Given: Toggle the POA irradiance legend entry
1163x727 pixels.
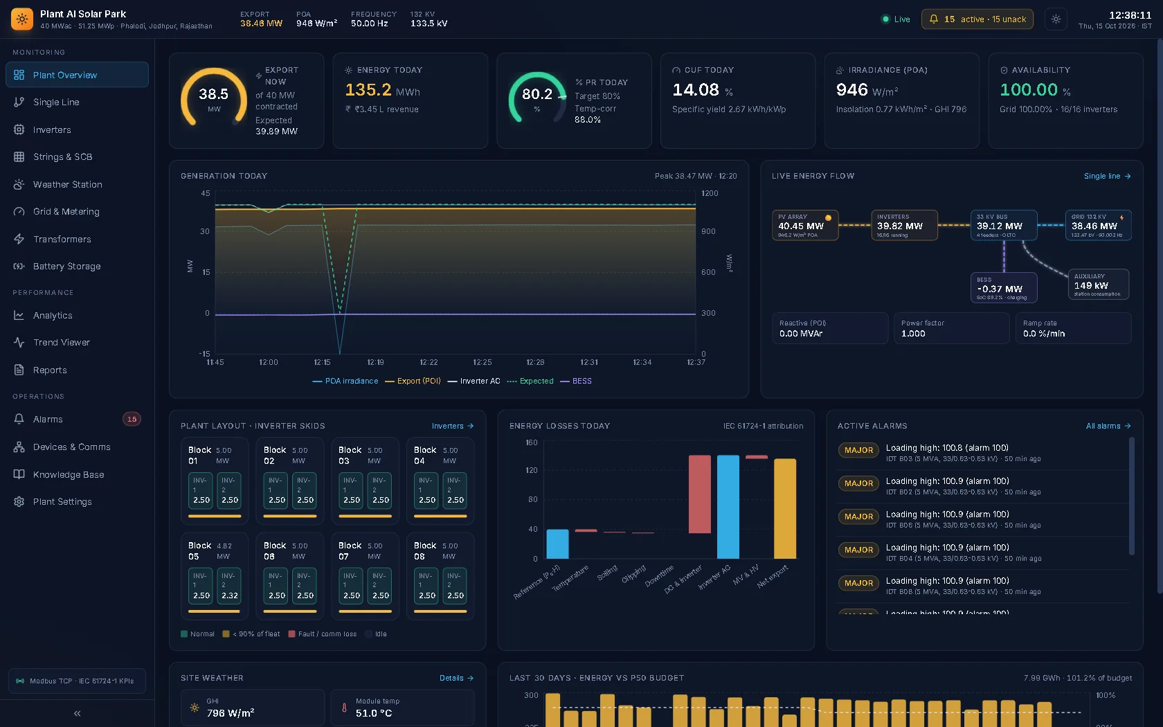Looking at the screenshot, I should pyautogui.click(x=345, y=381).
